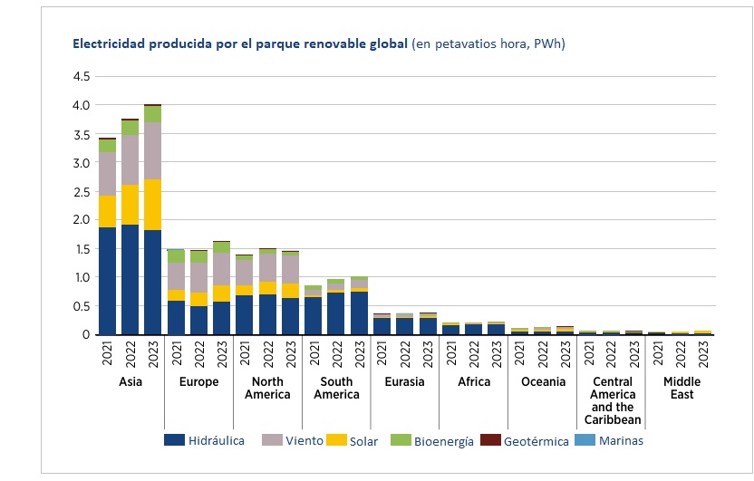Screen dimensions: 754x481
Task: Click the Africa region label
Action: 473,381
